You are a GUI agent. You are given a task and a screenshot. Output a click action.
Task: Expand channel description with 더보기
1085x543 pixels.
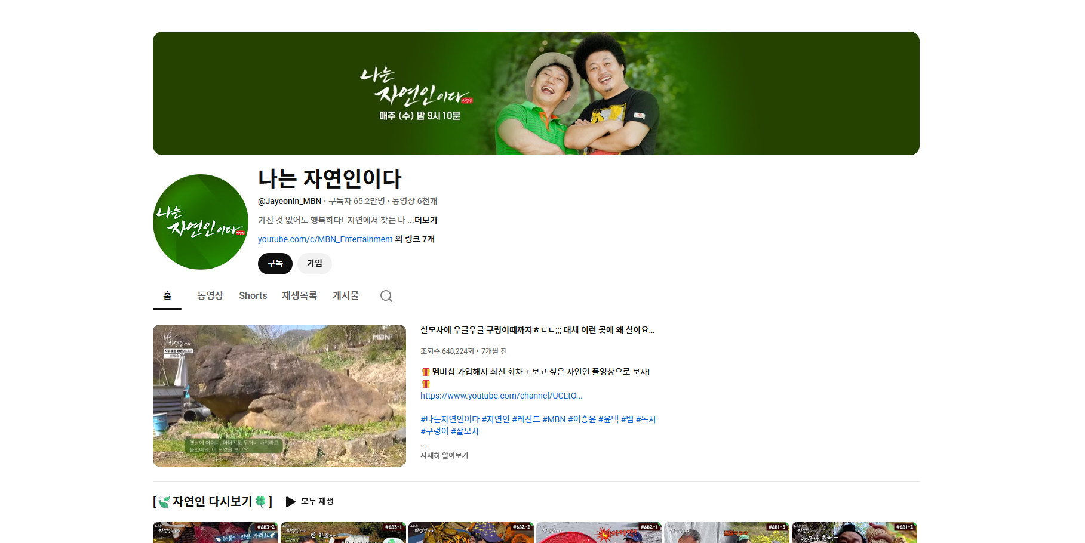[425, 220]
